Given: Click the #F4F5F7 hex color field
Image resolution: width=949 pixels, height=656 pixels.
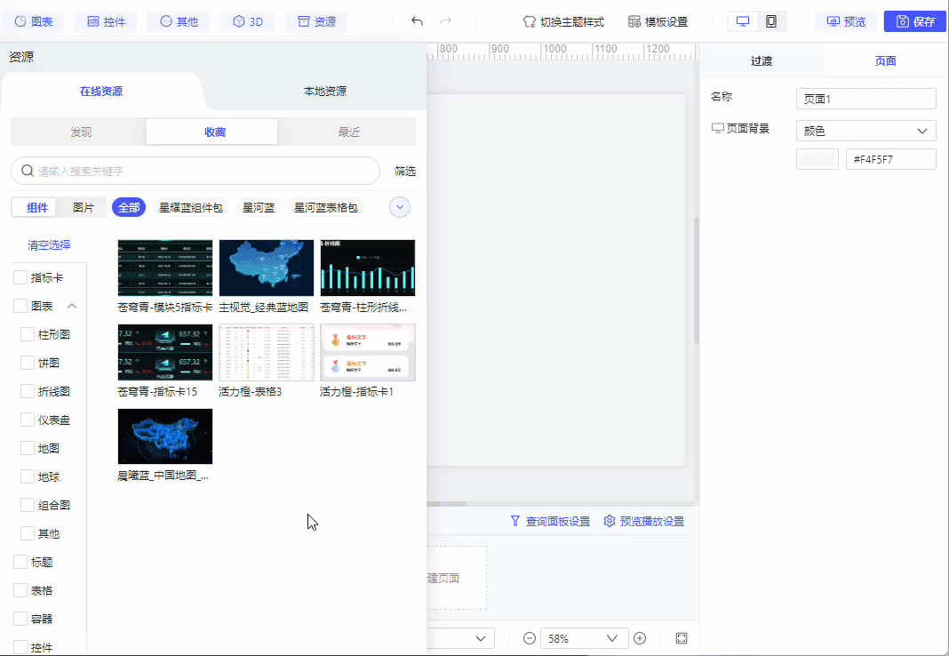Looking at the screenshot, I should tap(891, 159).
